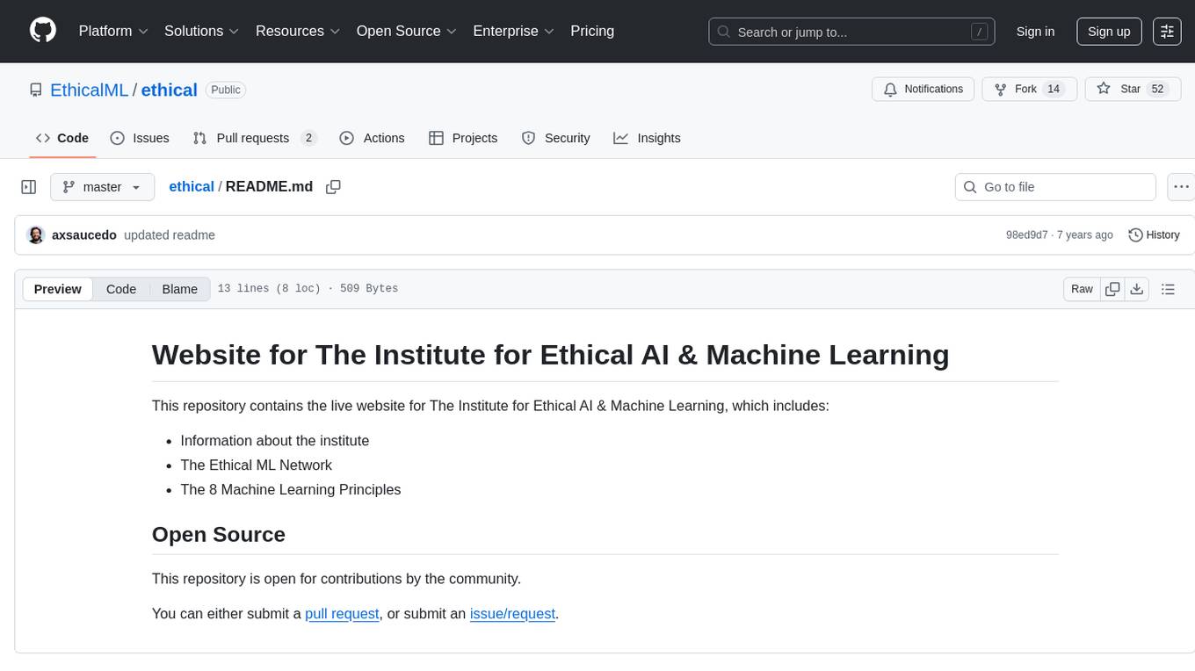Open the ethical repository name link
Viewport: 1195px width, 671px height.
pos(169,90)
